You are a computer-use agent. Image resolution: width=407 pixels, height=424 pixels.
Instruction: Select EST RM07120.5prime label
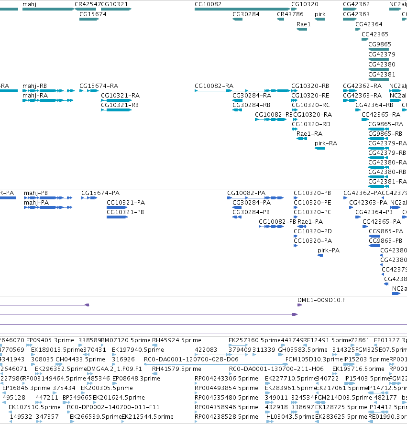[x=126, y=340]
